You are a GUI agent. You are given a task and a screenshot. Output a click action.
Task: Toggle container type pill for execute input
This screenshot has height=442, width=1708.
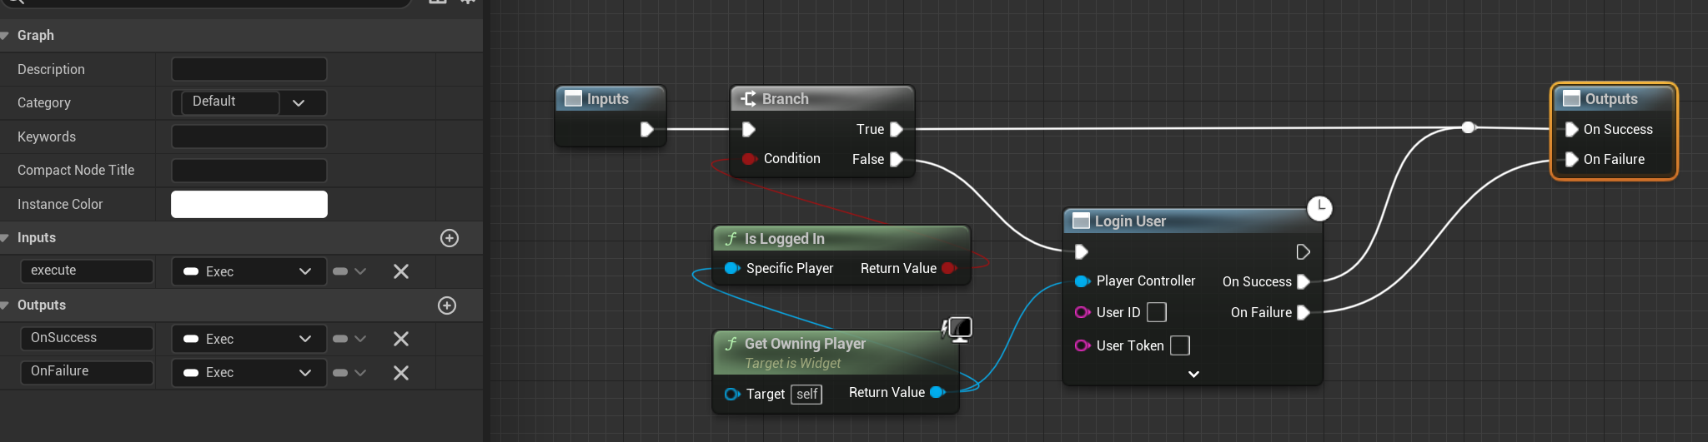pyautogui.click(x=340, y=271)
